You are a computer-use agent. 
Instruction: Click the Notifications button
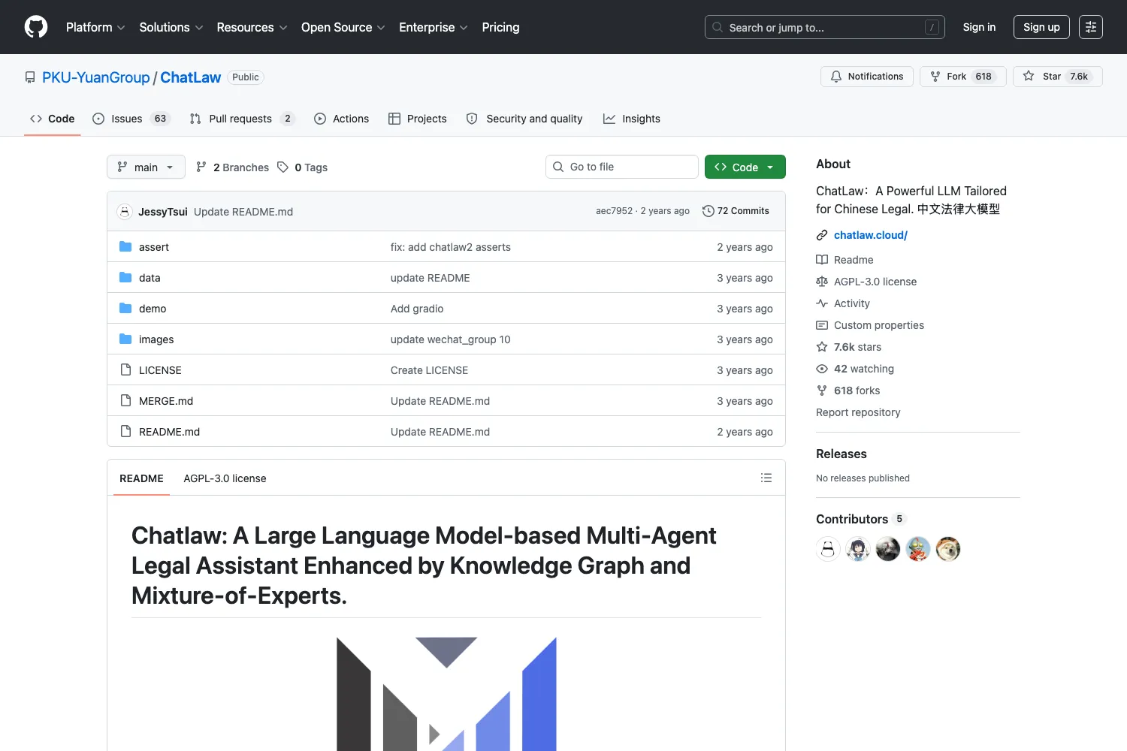coord(867,77)
